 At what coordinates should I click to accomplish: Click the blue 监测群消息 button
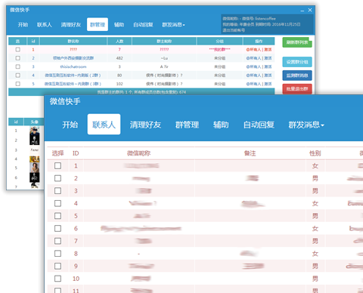click(x=297, y=76)
